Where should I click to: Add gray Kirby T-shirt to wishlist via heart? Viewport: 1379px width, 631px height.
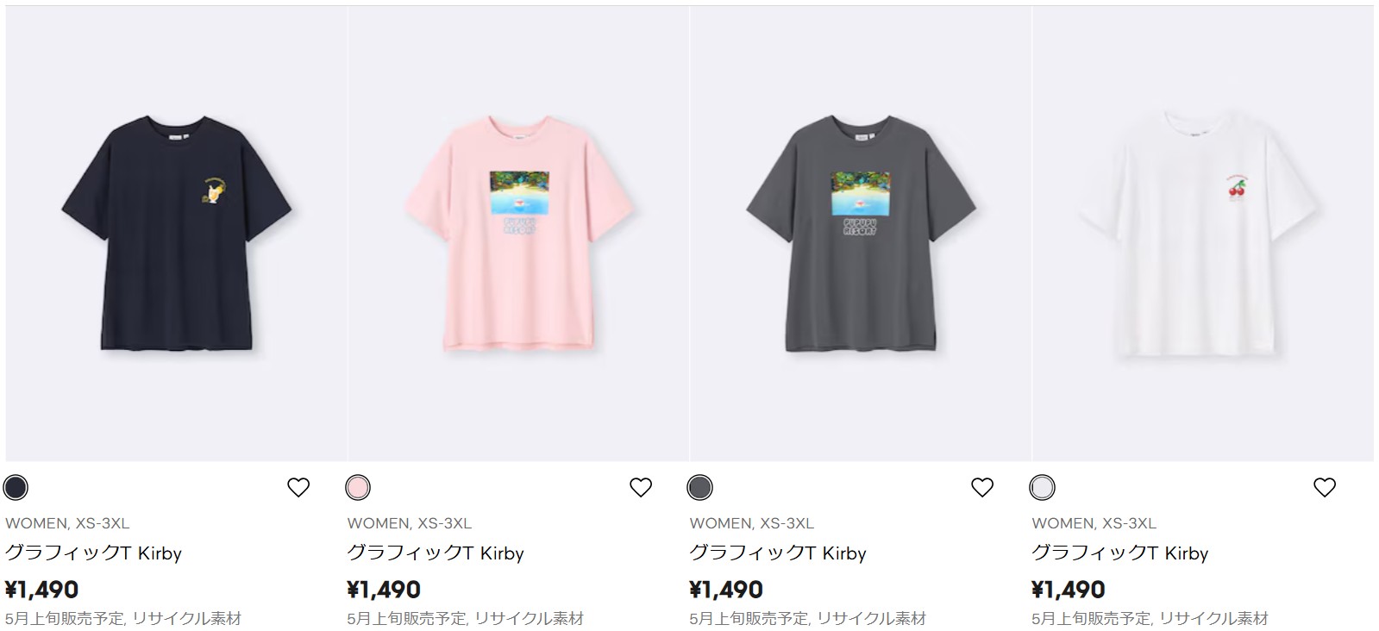point(982,488)
